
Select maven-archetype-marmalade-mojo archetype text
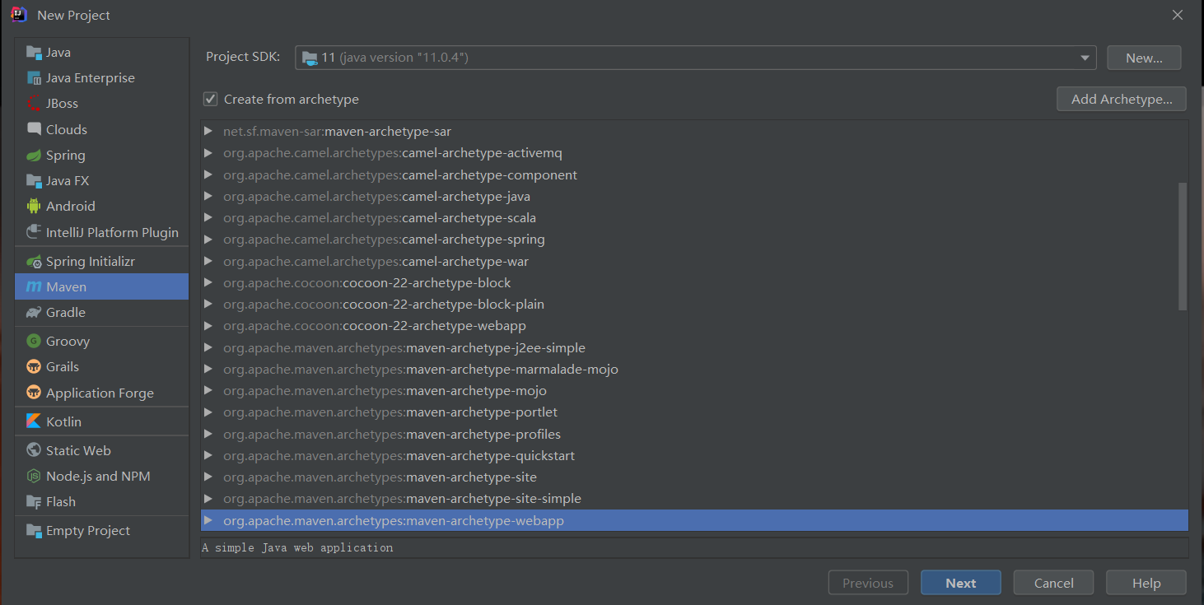[512, 370]
